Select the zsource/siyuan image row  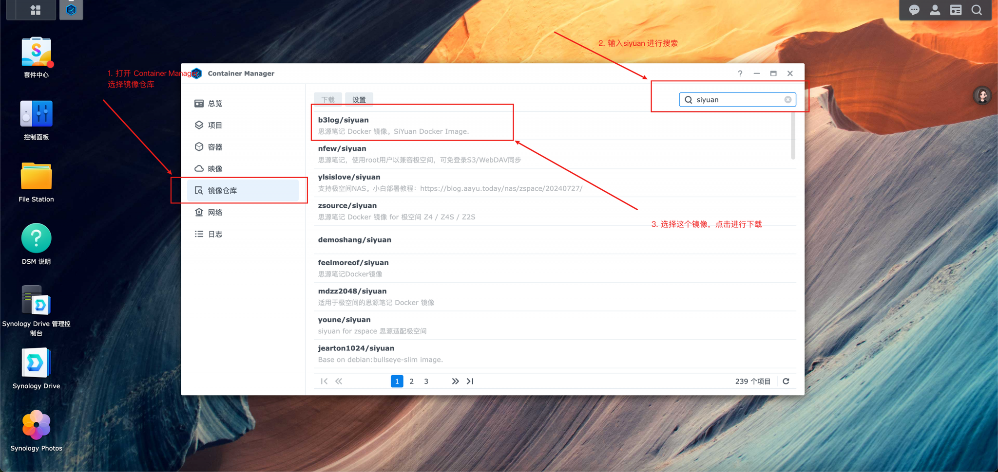(555, 211)
